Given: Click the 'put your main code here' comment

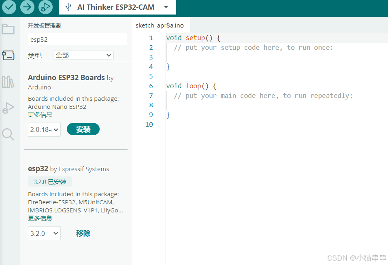Looking at the screenshot, I should click(263, 95).
